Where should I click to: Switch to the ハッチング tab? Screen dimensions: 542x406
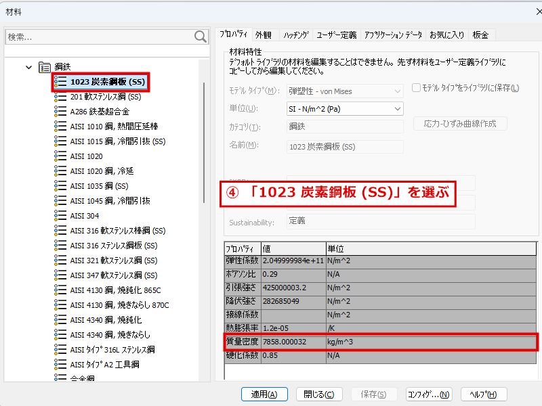(x=296, y=35)
